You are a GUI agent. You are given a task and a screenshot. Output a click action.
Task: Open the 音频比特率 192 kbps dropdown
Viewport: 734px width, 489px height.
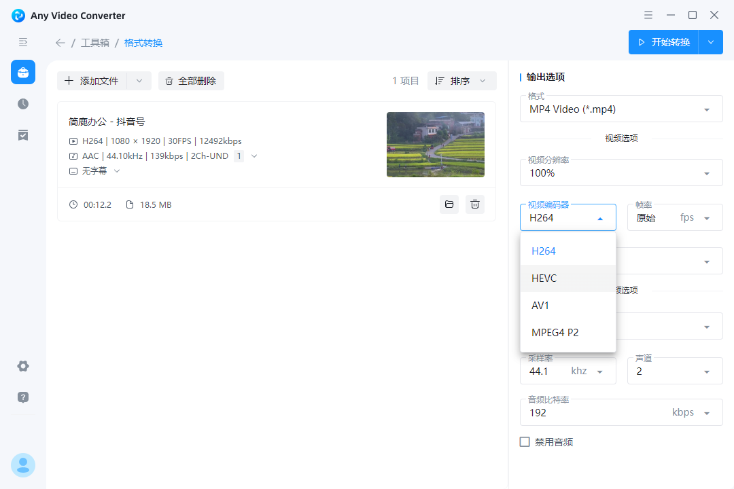coord(621,412)
